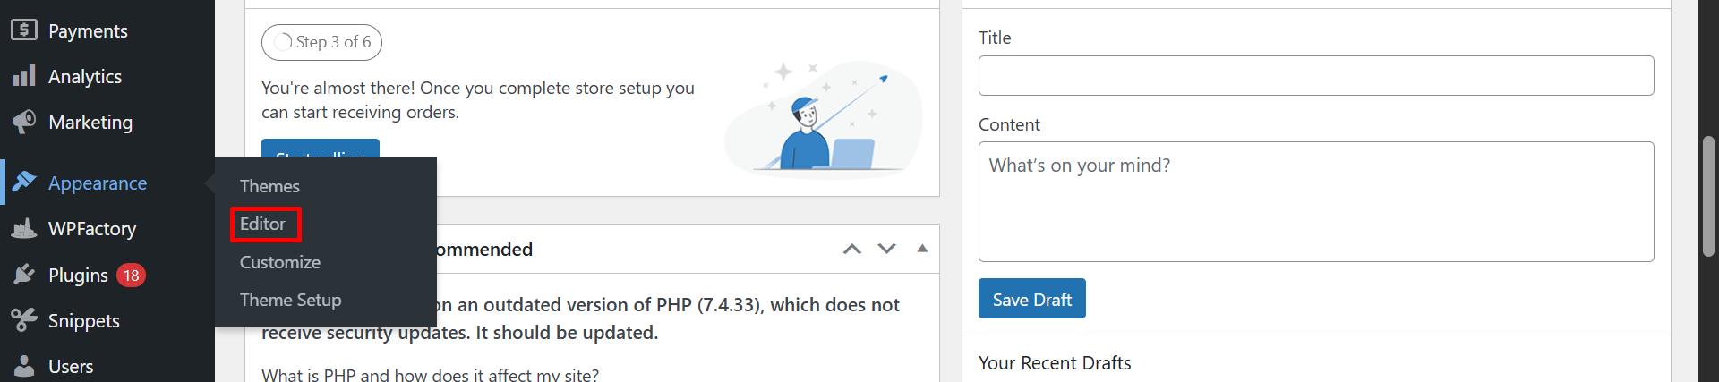Click the WPFactory factory icon
This screenshot has width=1719, height=382.
24,228
